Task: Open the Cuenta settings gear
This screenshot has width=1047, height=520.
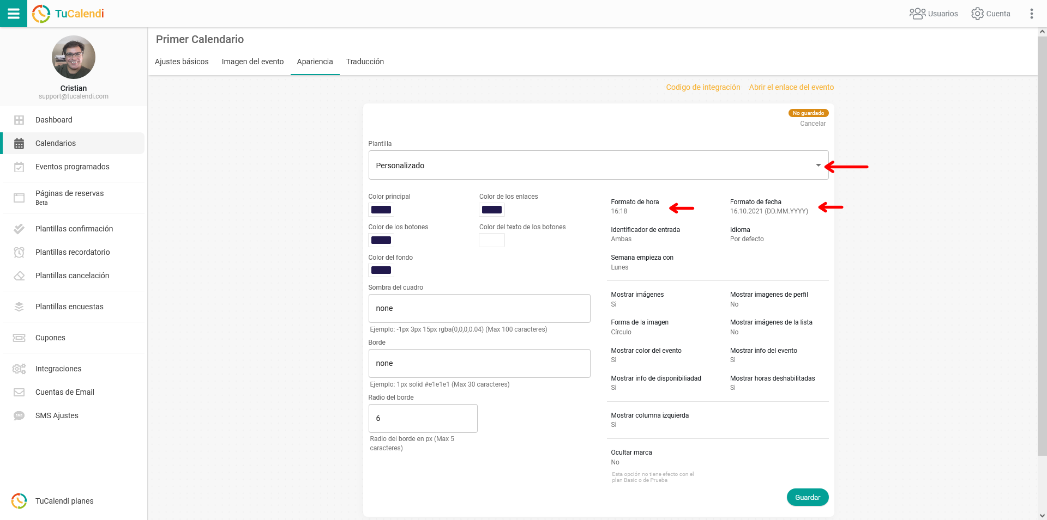Action: point(977,14)
